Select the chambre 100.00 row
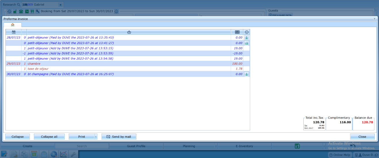 tap(128, 64)
